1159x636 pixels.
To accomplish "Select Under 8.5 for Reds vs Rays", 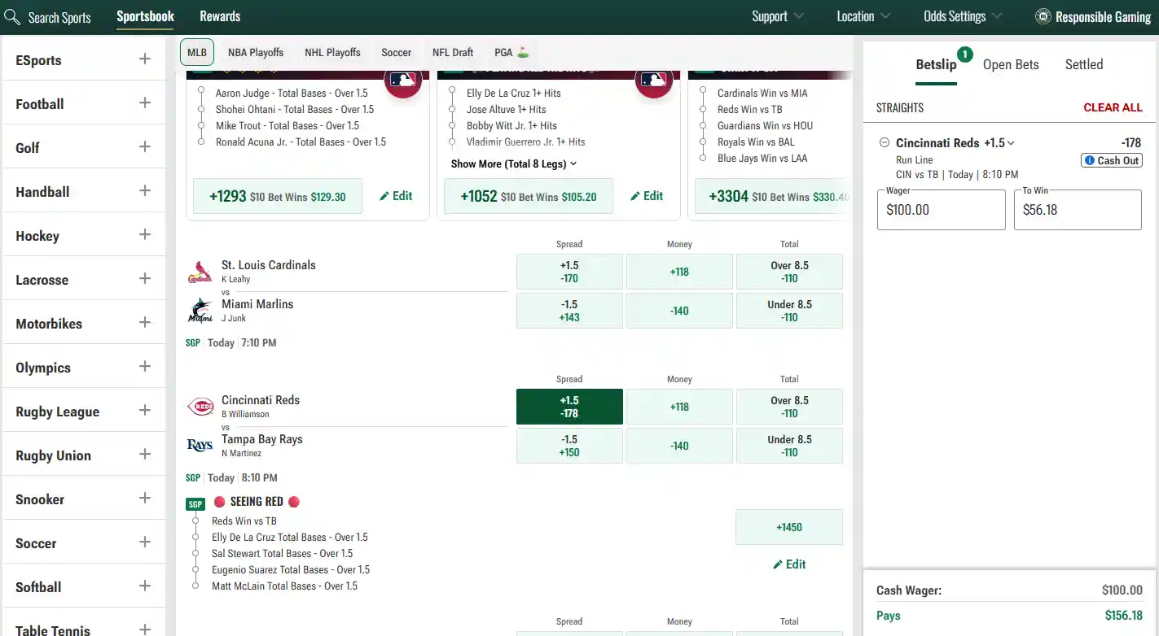I will pos(789,446).
